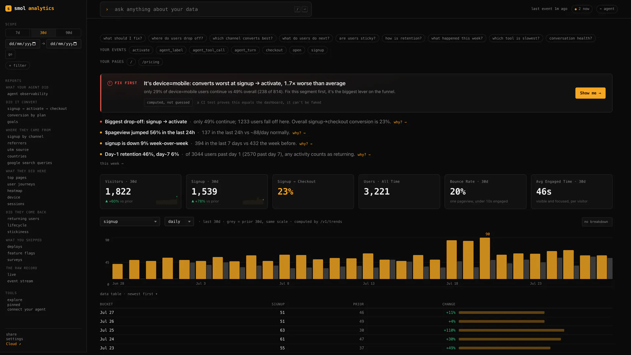Select the 7d scope

pyautogui.click(x=18, y=33)
